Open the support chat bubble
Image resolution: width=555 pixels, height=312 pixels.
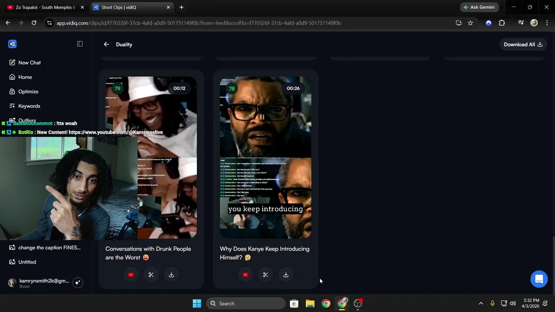(x=539, y=279)
